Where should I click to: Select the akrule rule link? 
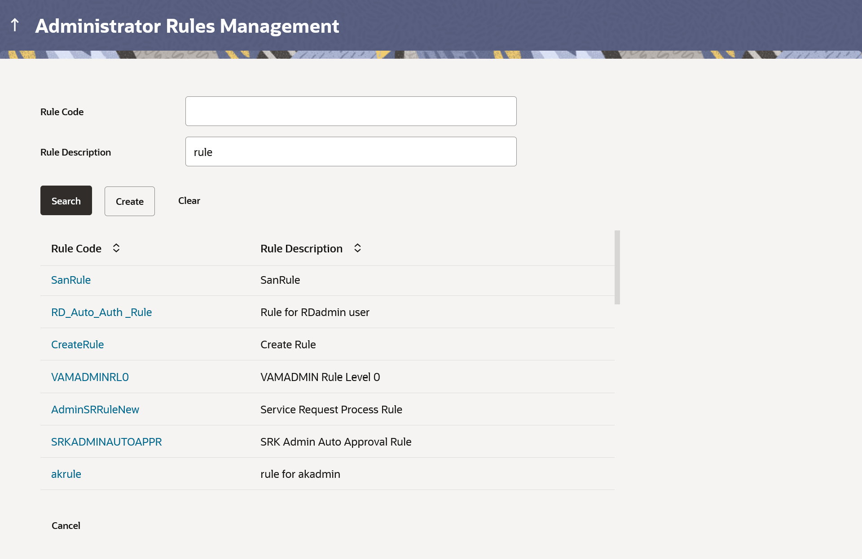click(x=66, y=474)
